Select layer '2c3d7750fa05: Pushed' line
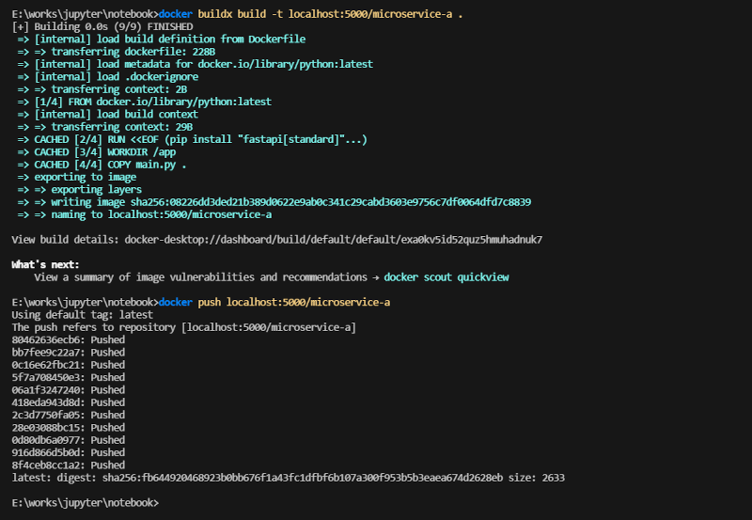The width and height of the screenshot is (752, 520). [x=68, y=415]
